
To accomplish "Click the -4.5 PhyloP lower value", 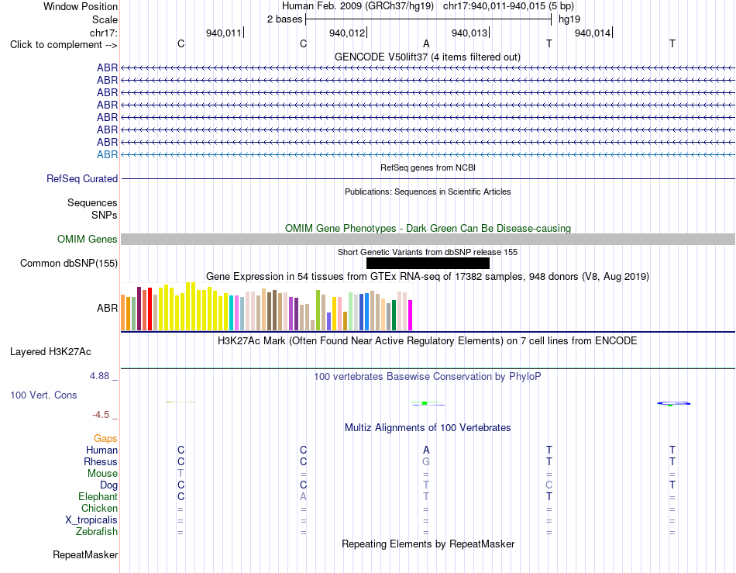I will coord(101,415).
